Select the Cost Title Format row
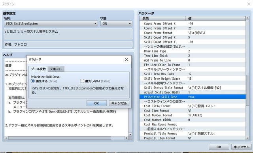The width and height of the screenshot is (253, 153). tap(193, 106)
